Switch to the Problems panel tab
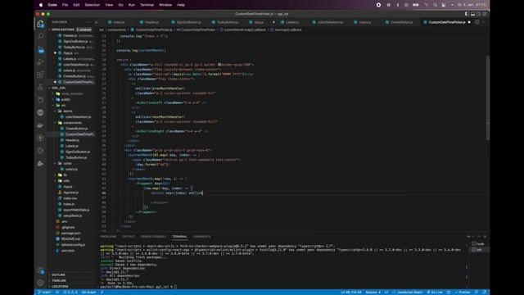The image size is (524, 295). (108, 237)
